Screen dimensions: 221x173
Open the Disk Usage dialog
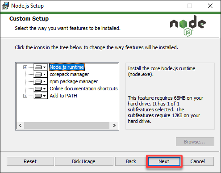pos(84,161)
